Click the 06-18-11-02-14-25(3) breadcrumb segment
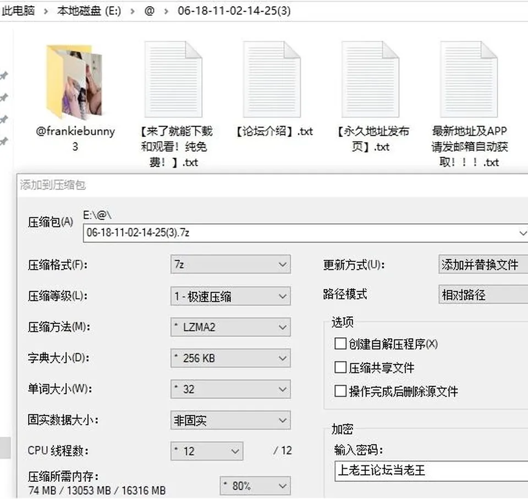The width and height of the screenshot is (528, 499). pyautogui.click(x=234, y=11)
